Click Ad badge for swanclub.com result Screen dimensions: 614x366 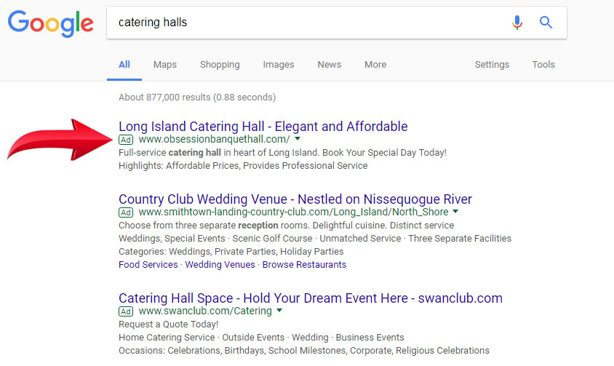pyautogui.click(x=126, y=311)
